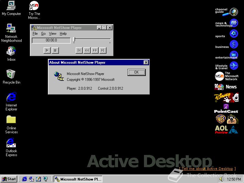
Task: Launch Outlook Express from Quick Launch
Action: [x=32, y=179]
